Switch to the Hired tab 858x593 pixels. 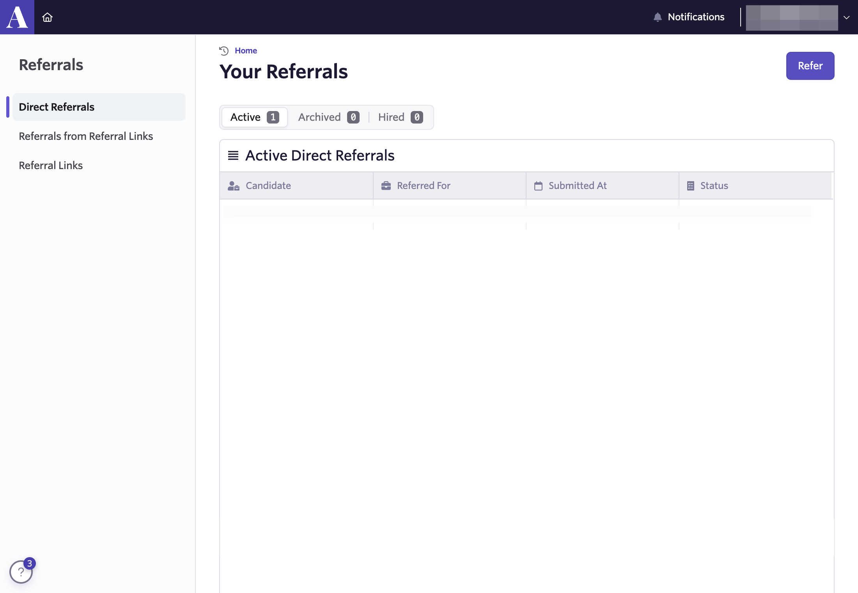(x=400, y=117)
